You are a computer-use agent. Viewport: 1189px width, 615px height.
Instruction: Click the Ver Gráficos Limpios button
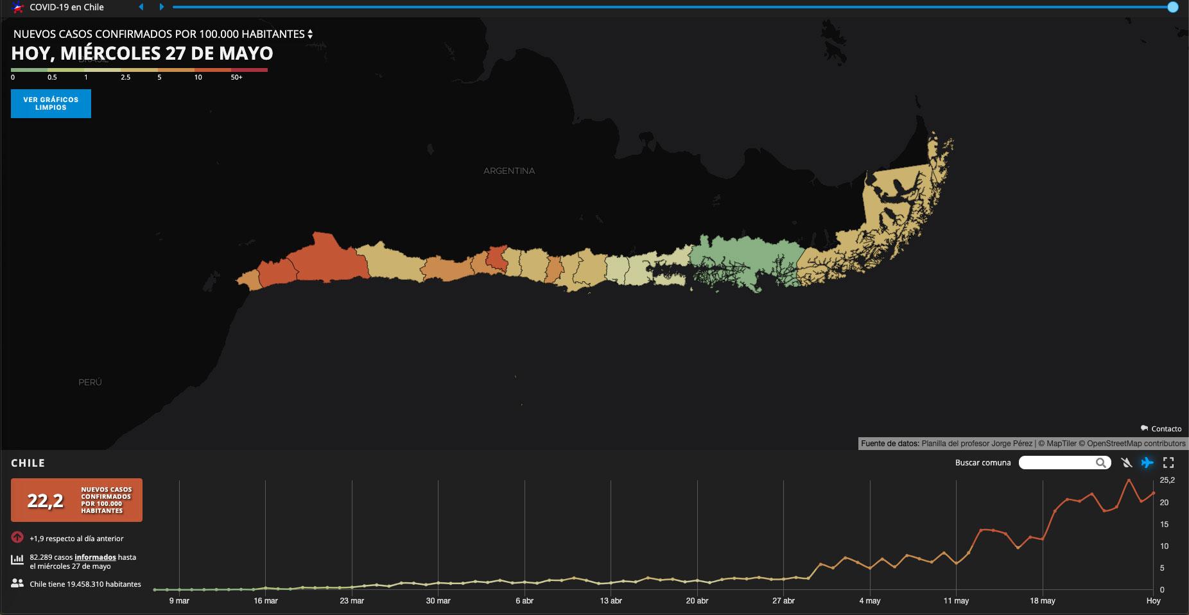(51, 103)
